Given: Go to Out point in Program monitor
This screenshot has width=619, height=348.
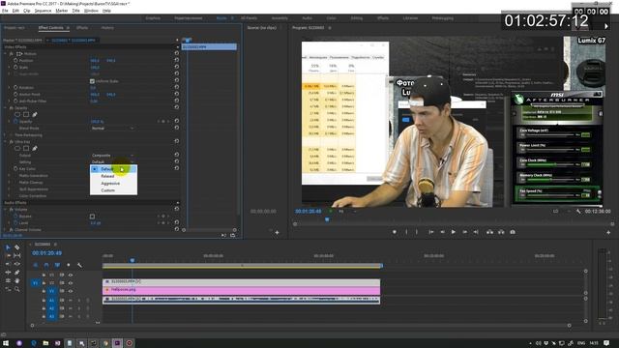Looking at the screenshot, I should coord(476,232).
